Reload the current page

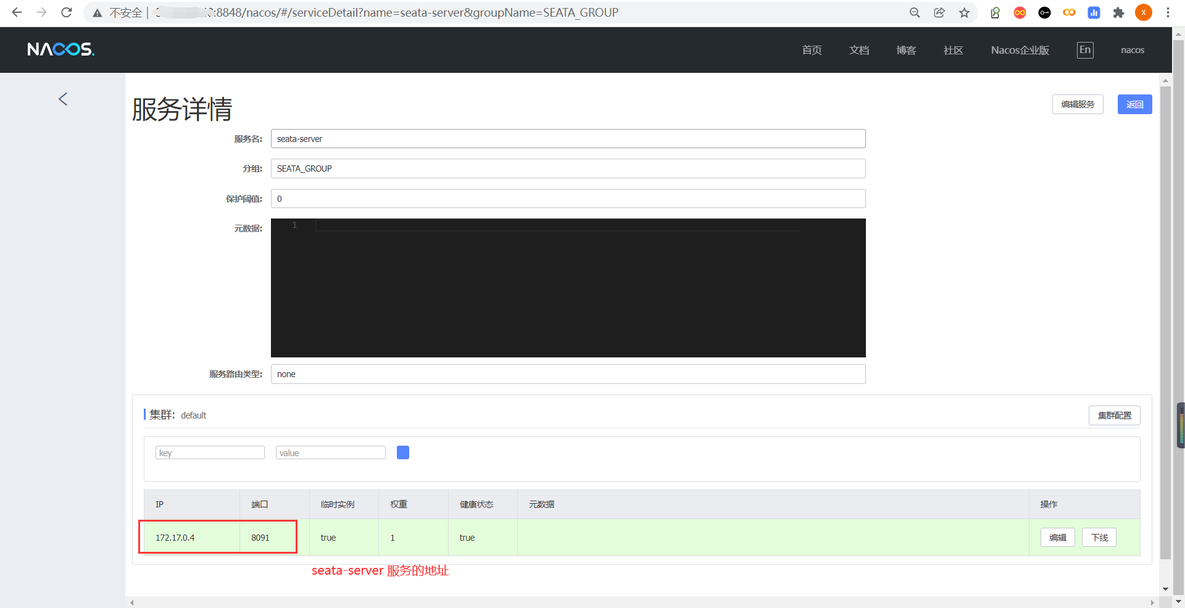coord(66,12)
